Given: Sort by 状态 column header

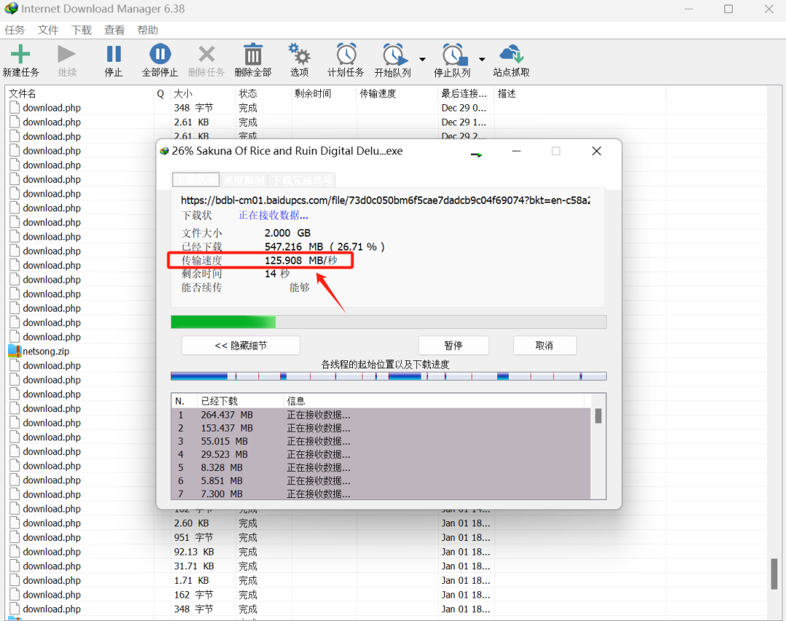Looking at the screenshot, I should 263,93.
